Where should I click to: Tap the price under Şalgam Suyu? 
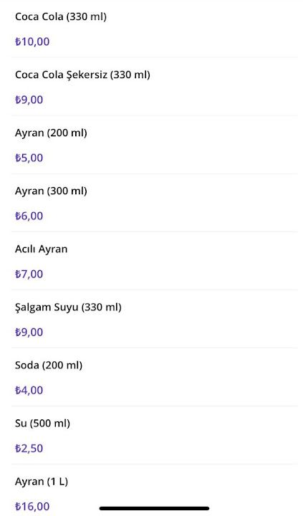(29, 332)
